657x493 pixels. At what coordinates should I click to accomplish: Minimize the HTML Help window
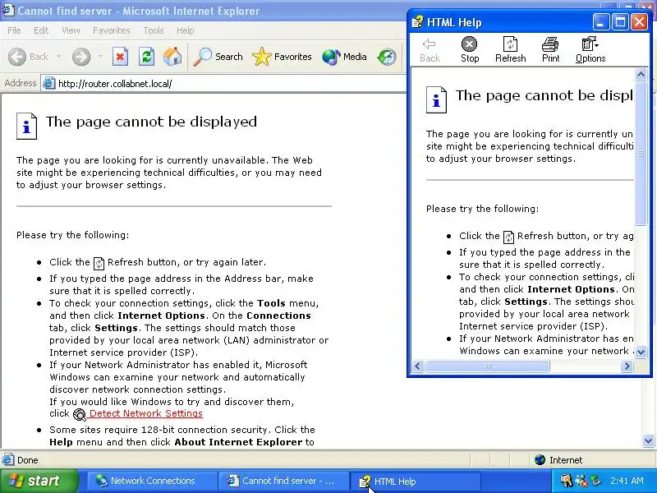coord(601,22)
